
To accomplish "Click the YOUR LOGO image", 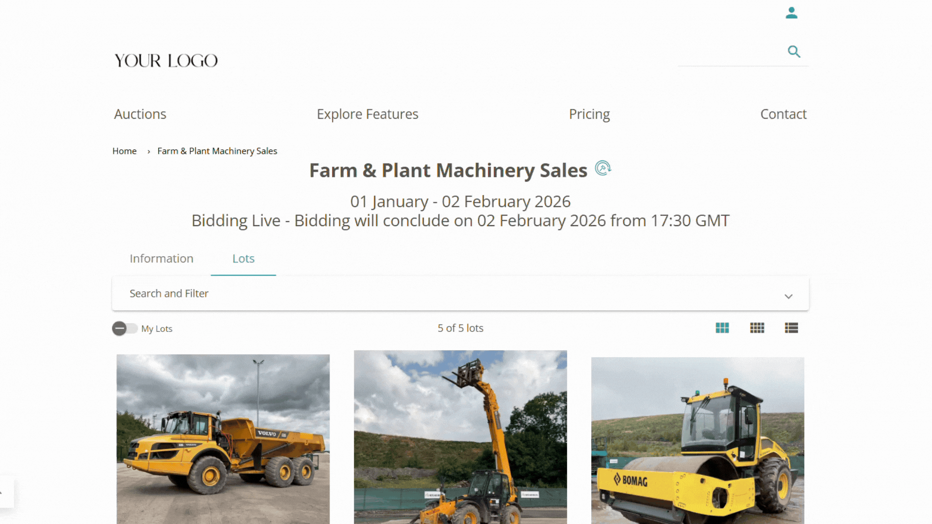I will 166,61.
